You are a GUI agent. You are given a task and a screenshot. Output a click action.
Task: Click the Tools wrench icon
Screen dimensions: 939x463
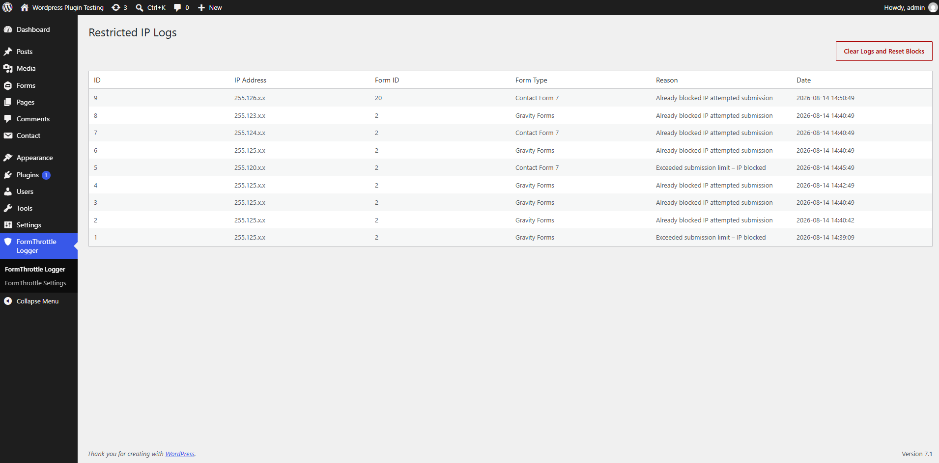pyautogui.click(x=8, y=208)
